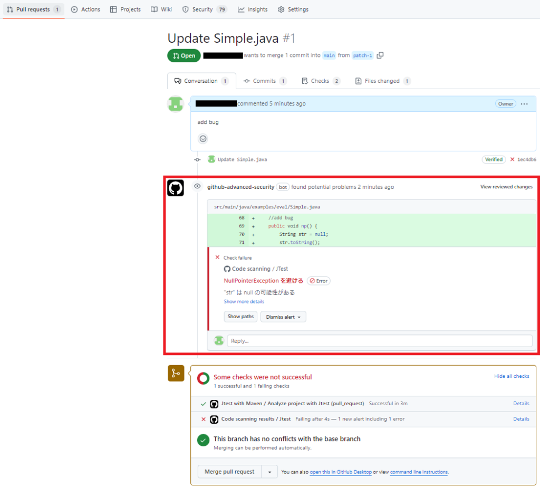The height and width of the screenshot is (487, 540).
Task: Open the Security menu item
Action: [x=202, y=9]
